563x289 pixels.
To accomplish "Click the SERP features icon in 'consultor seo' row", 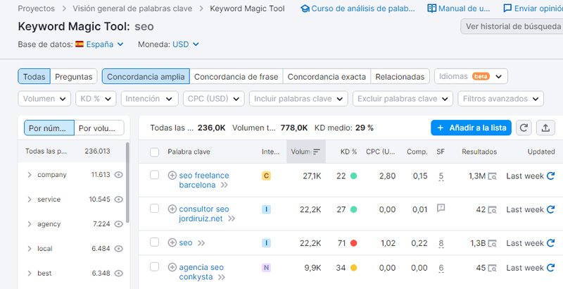I will coord(441,208).
